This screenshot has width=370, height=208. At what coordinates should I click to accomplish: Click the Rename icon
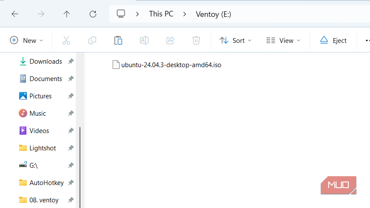[x=144, y=40]
